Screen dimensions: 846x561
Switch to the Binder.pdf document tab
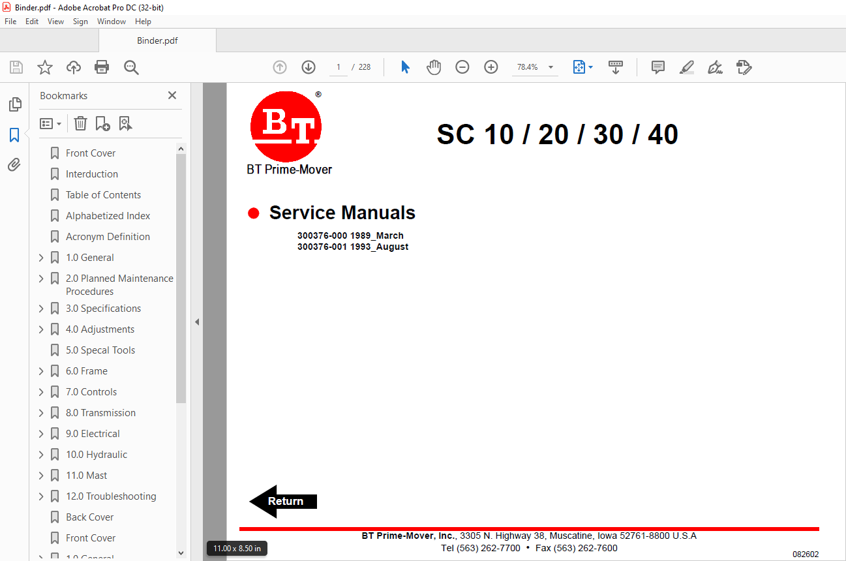click(157, 40)
